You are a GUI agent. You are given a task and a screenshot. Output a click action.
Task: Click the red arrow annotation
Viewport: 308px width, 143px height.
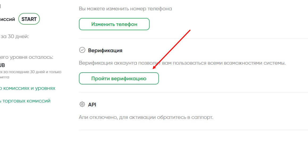[x=172, y=49]
